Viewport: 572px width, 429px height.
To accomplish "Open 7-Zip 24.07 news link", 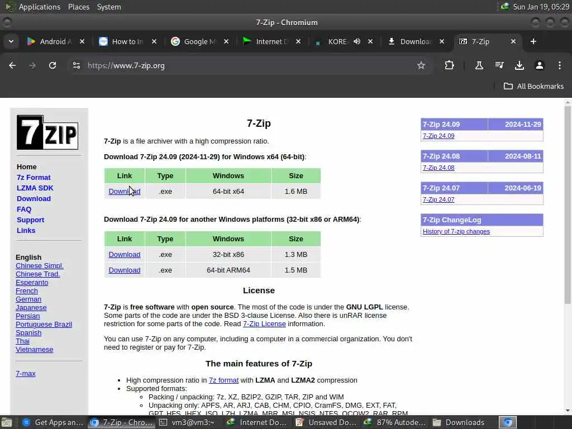I will tap(438, 199).
